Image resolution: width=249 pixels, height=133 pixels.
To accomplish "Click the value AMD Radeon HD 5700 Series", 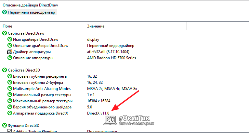I will (111, 58).
